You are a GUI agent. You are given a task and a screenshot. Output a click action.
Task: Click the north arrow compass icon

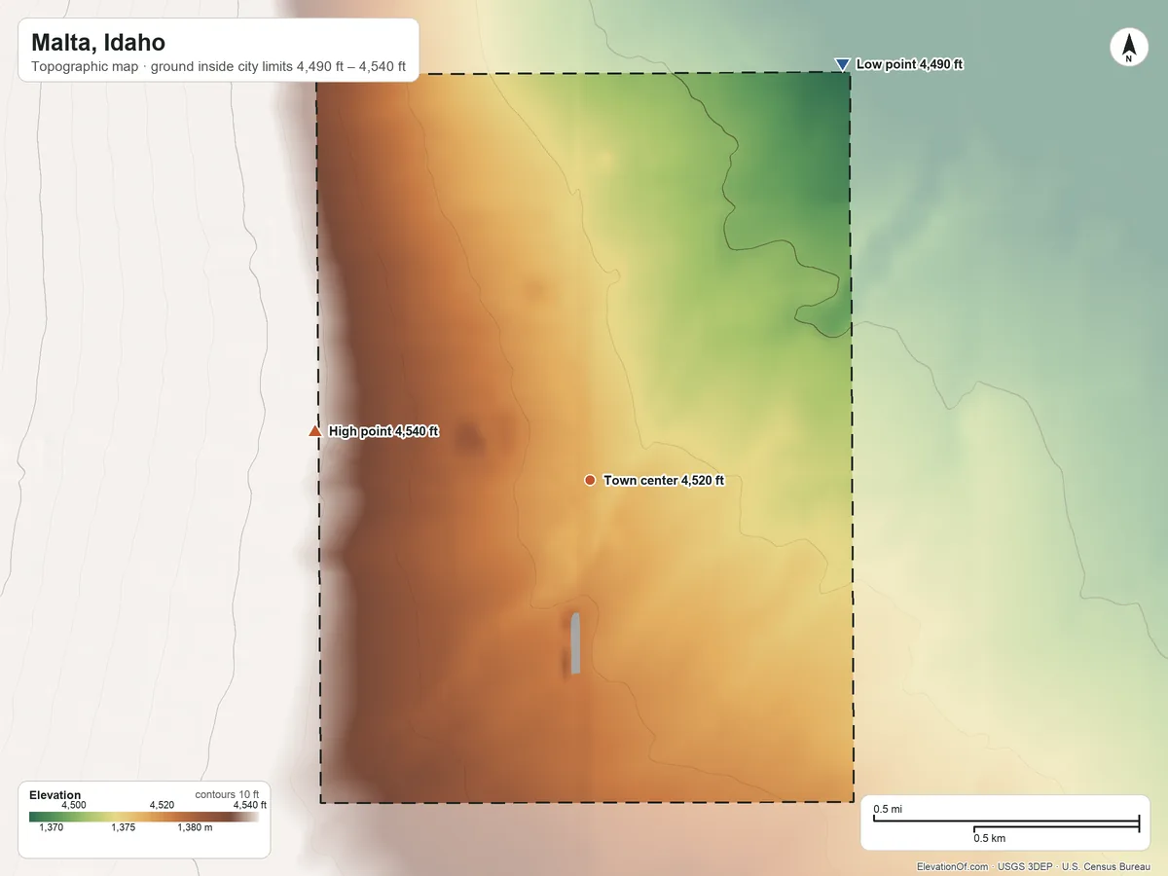coord(1128,49)
